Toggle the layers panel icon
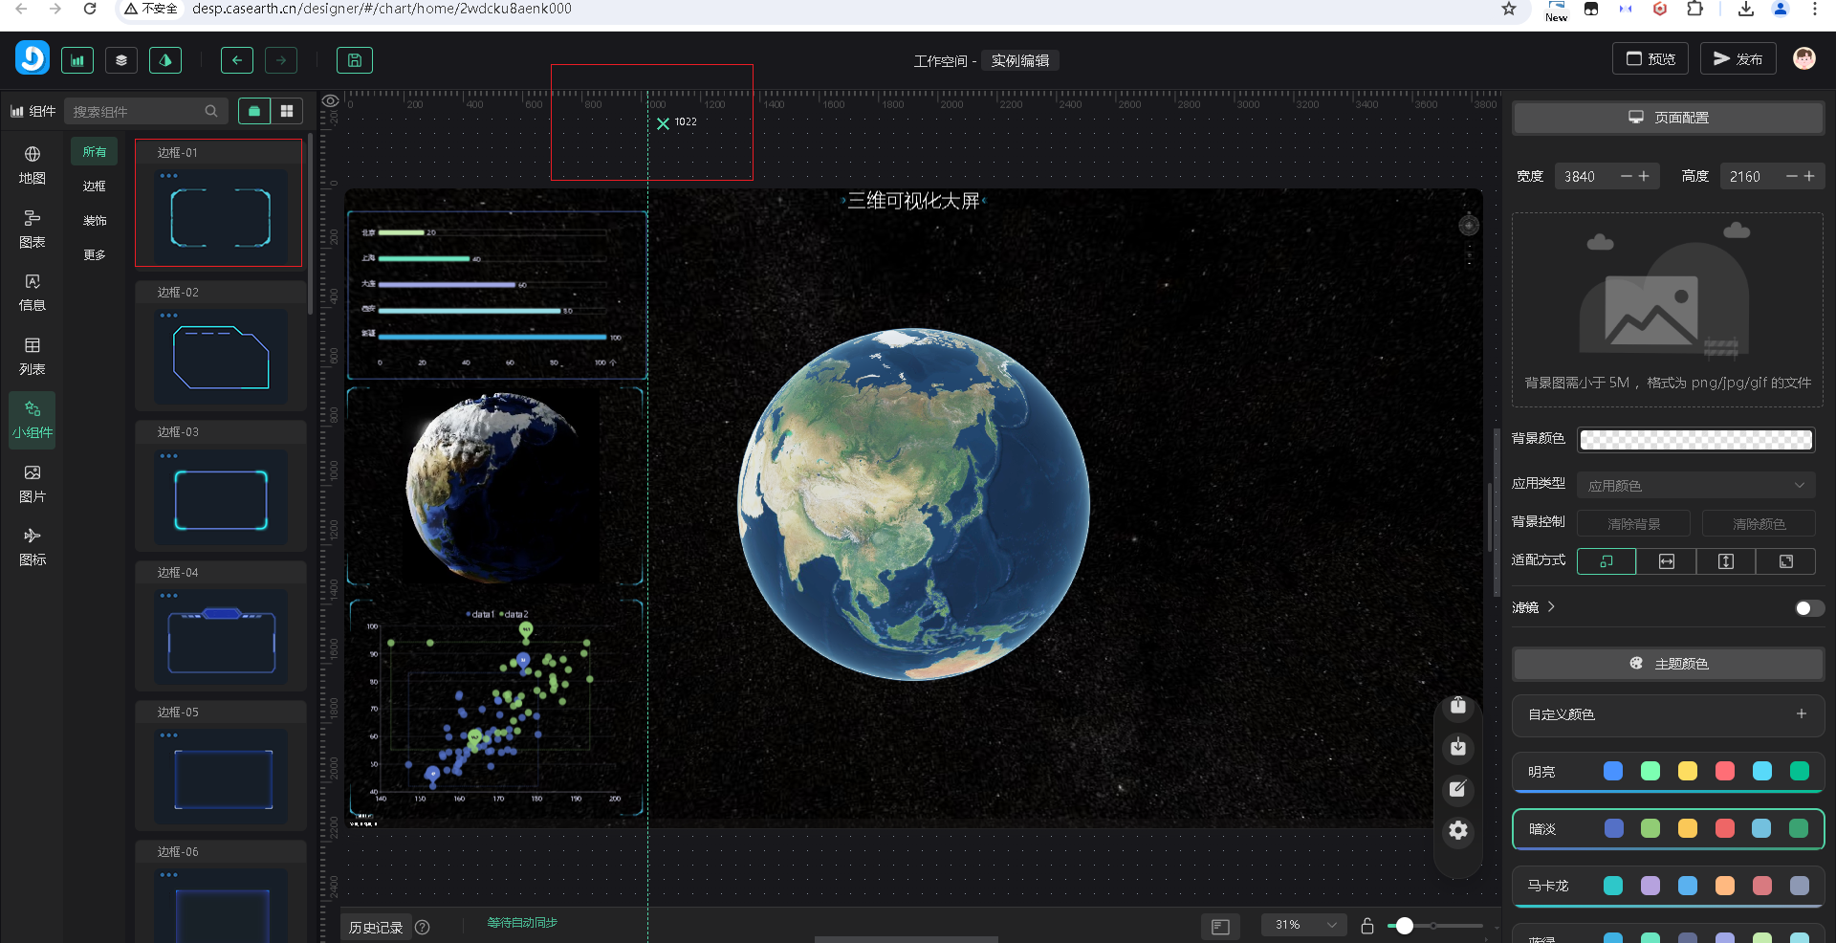The height and width of the screenshot is (943, 1836). (x=121, y=60)
